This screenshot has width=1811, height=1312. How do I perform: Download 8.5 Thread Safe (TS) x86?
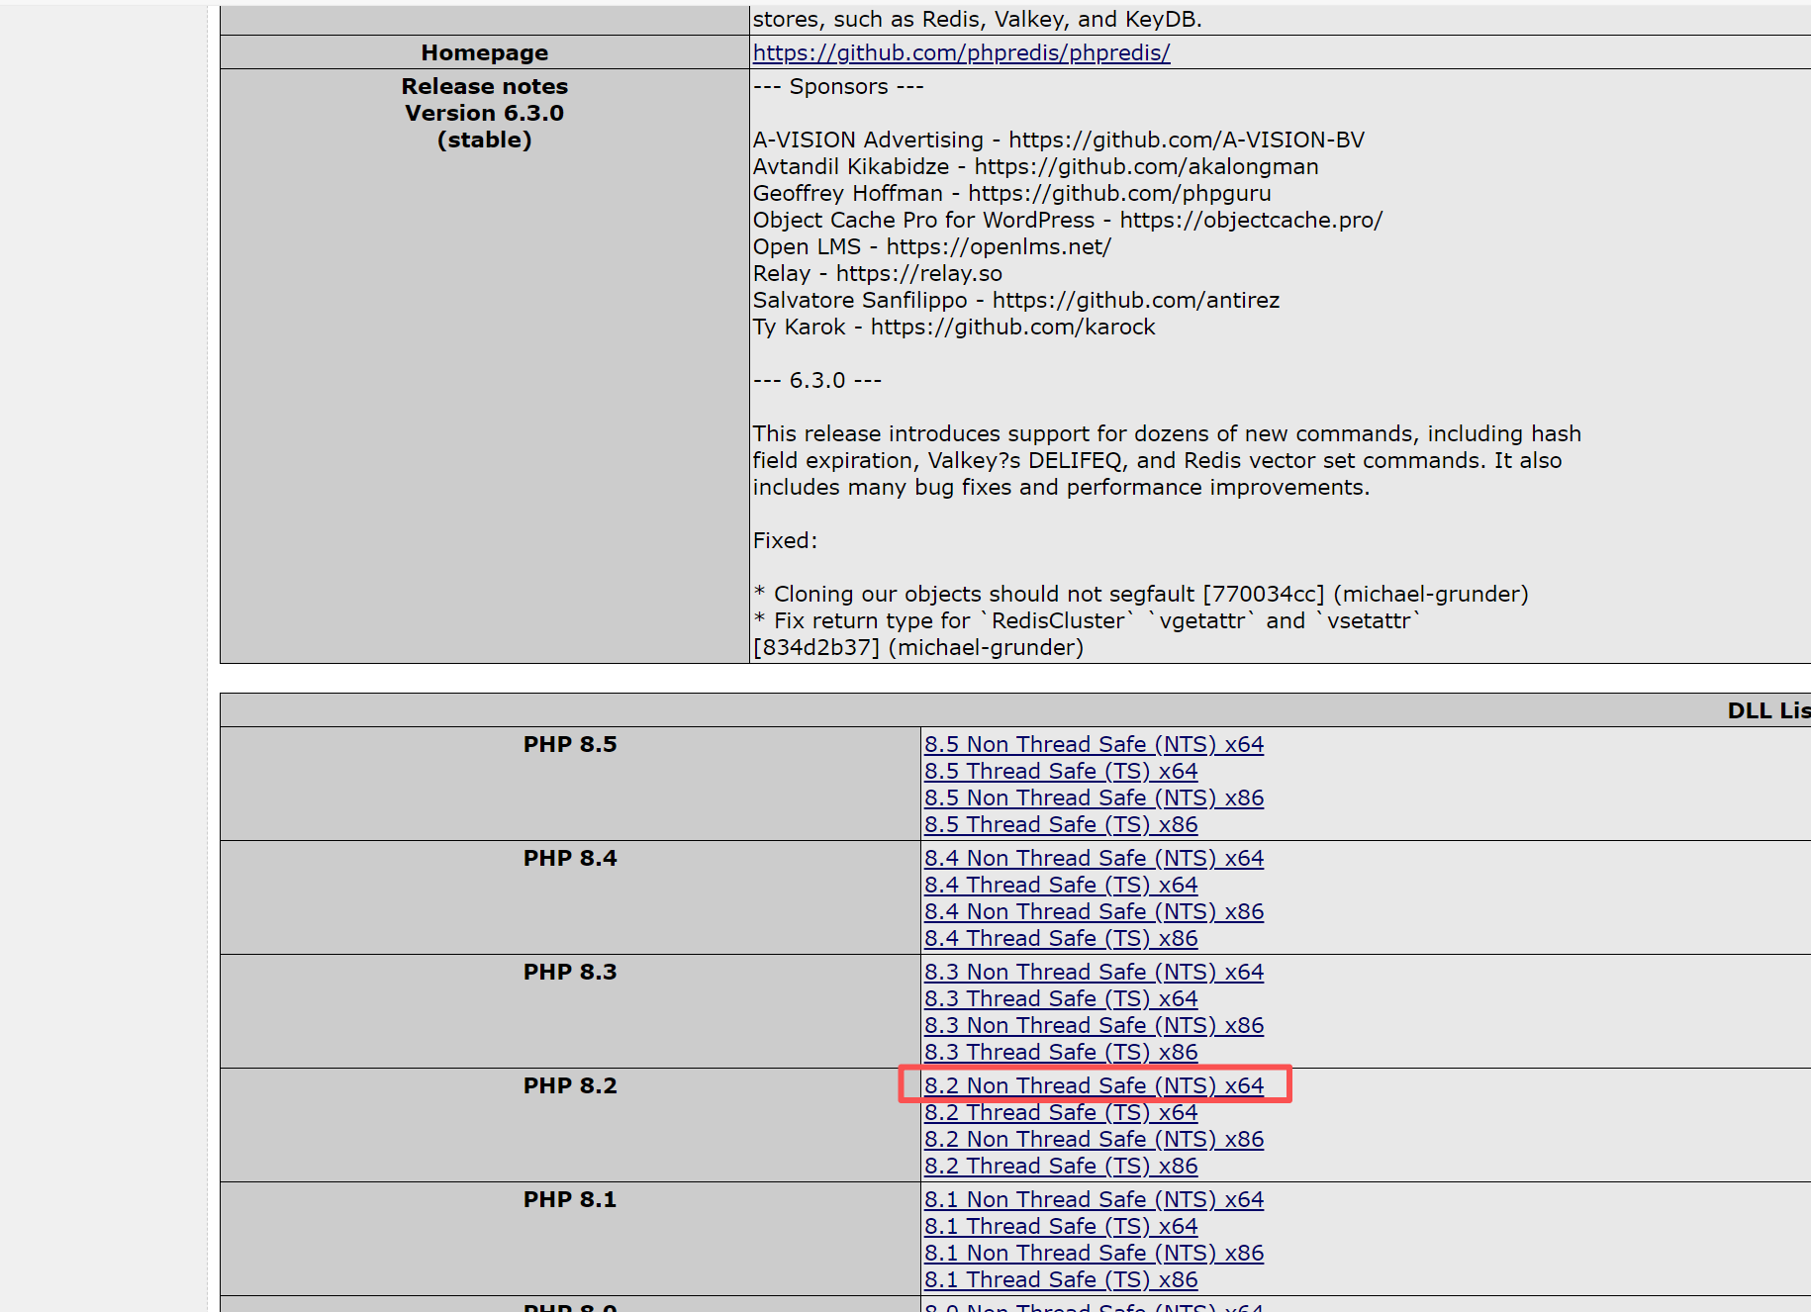1061,824
